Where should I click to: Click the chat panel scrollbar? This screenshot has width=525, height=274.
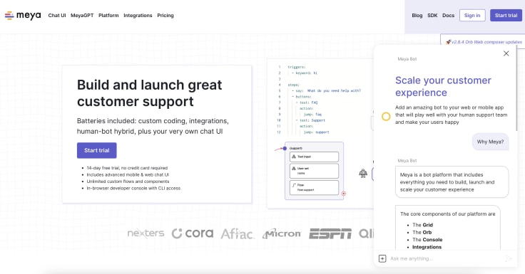click(x=517, y=88)
